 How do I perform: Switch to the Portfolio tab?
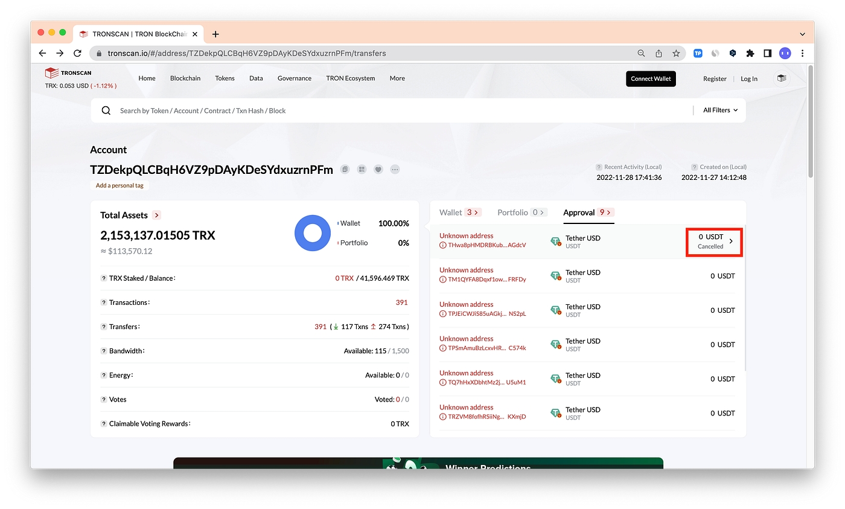click(512, 213)
